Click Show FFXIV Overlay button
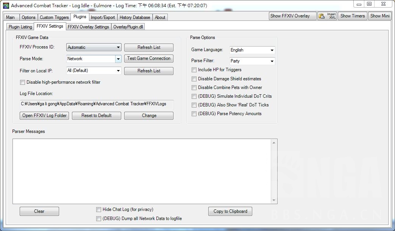Image resolution: width=395 pixels, height=231 pixels. 292,16
